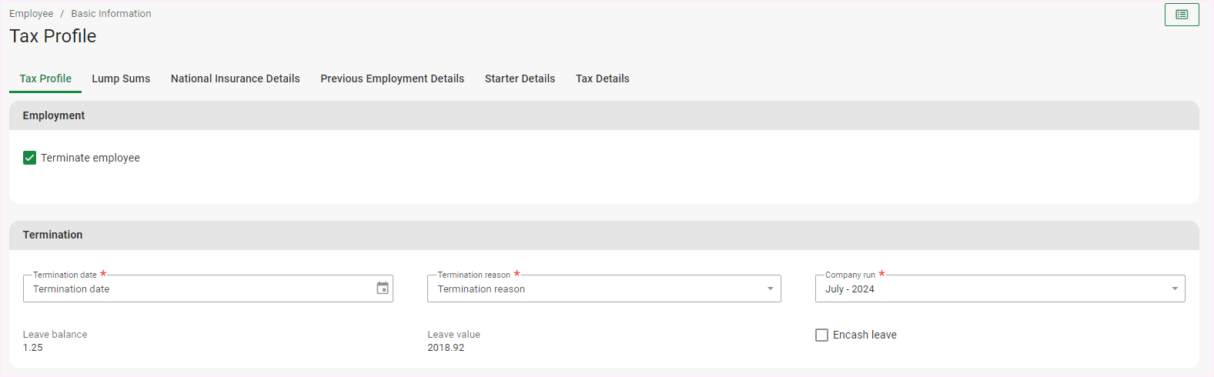The width and height of the screenshot is (1214, 377).
Task: Enable the Encash leave checkbox
Action: coord(822,335)
